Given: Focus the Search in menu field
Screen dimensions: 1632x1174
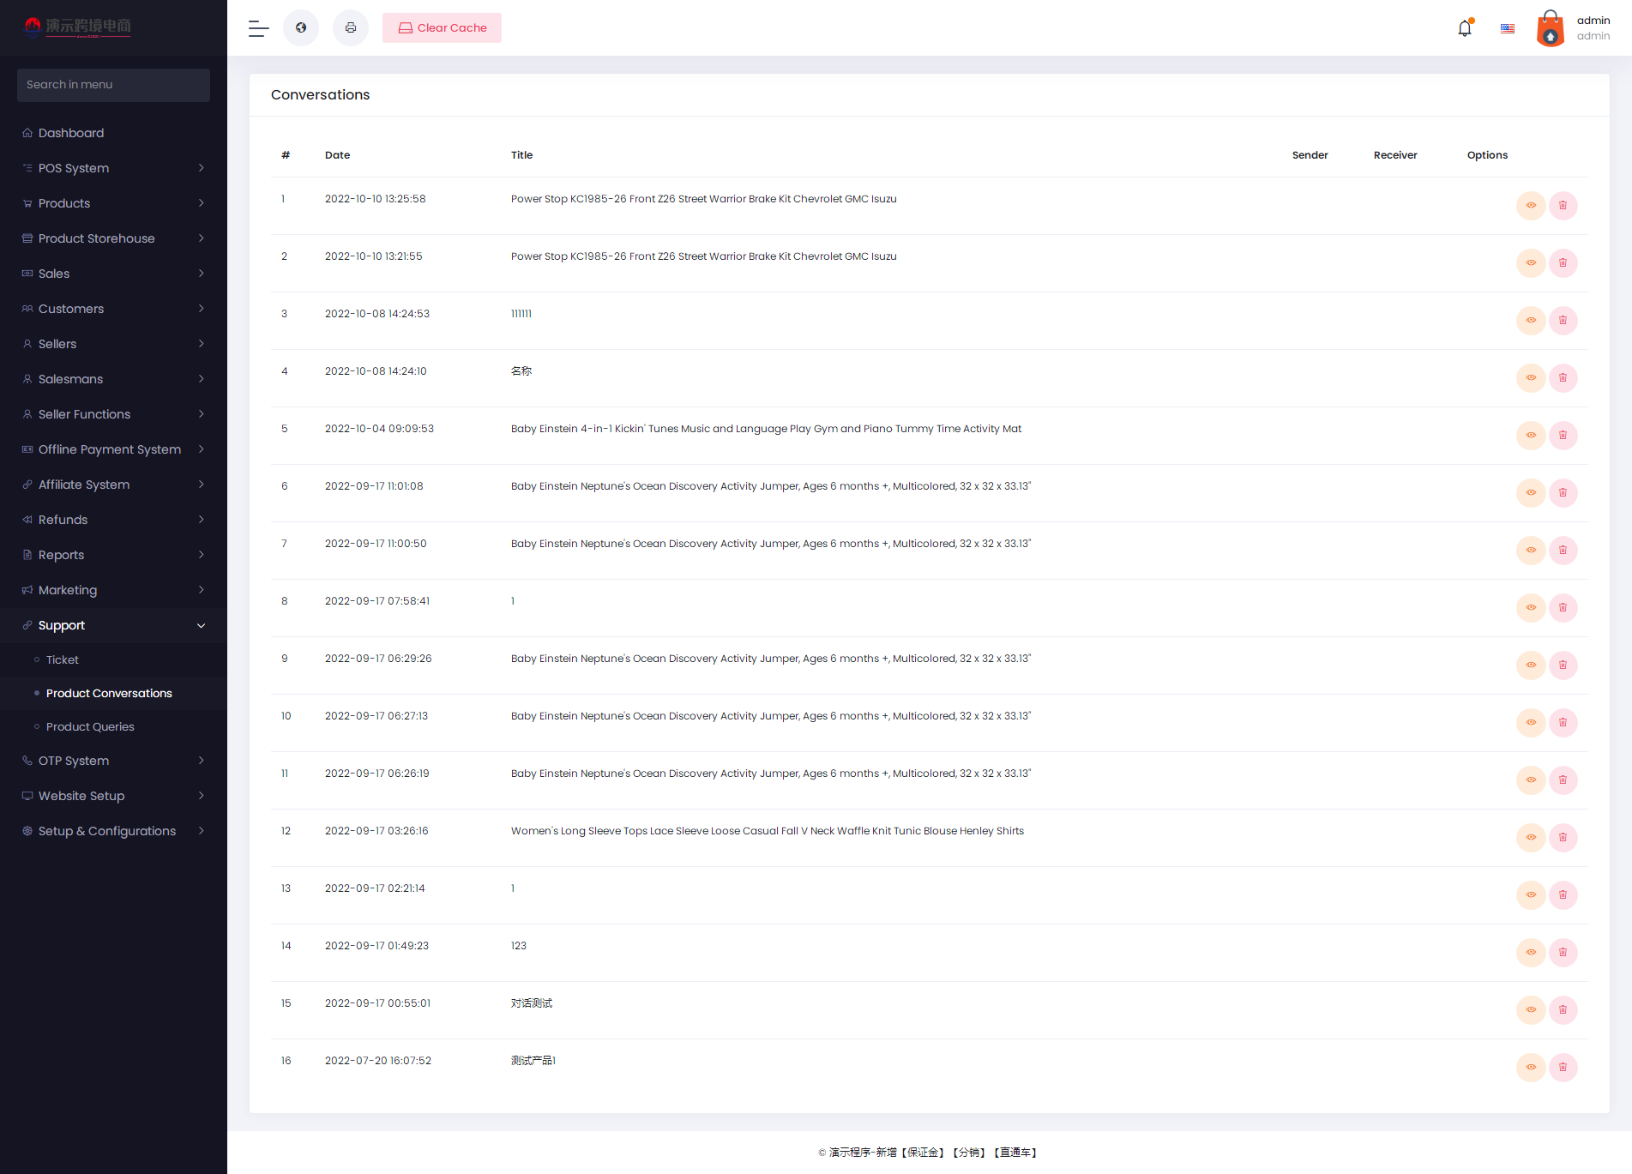Looking at the screenshot, I should tap(113, 85).
